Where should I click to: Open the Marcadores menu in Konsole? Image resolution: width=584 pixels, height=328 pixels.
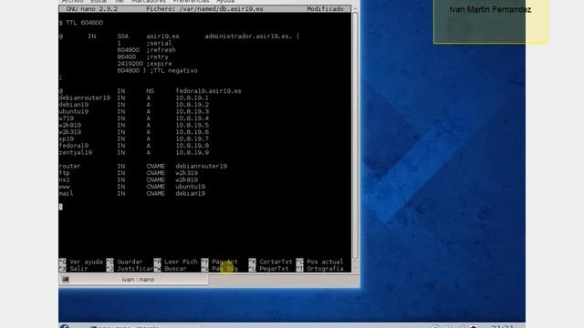coord(149,2)
